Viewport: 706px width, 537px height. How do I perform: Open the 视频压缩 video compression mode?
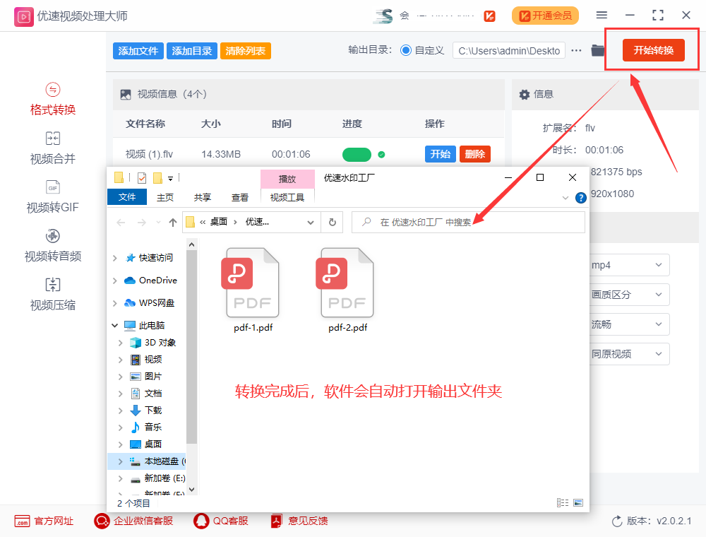pos(53,295)
